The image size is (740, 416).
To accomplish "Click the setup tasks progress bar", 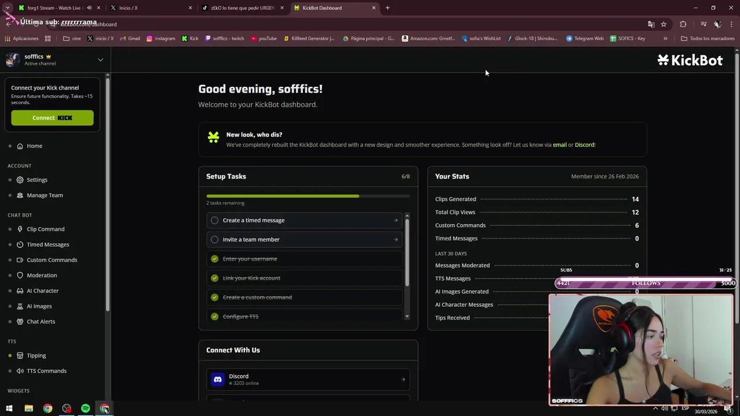I will [x=308, y=196].
